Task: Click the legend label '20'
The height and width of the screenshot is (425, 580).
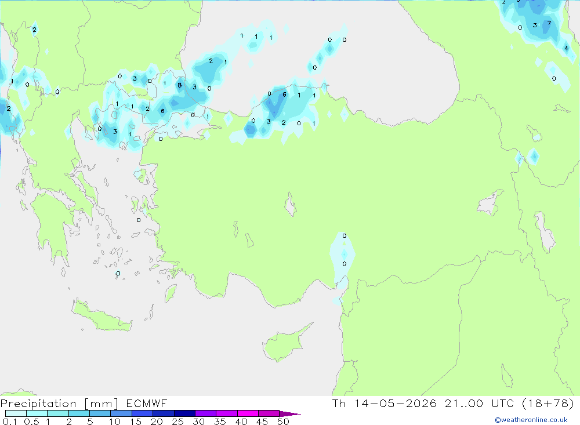Action: (157, 422)
